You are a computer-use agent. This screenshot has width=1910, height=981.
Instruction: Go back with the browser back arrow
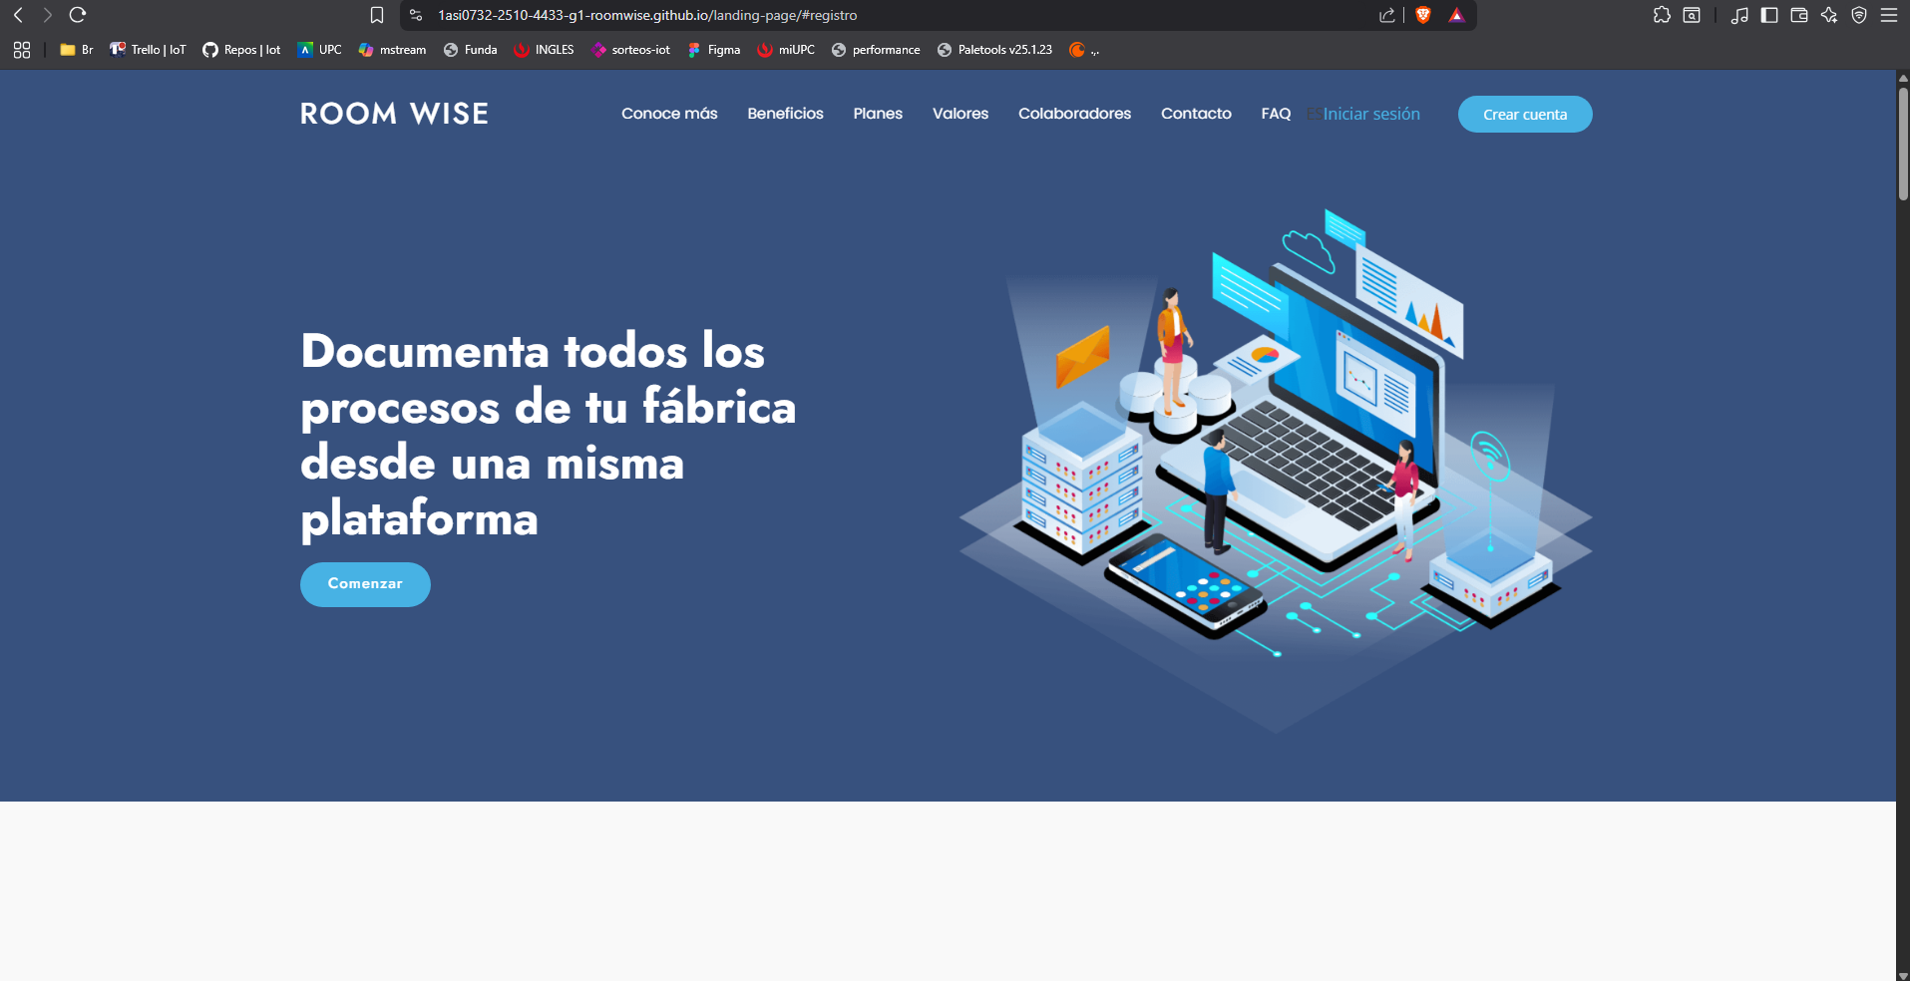click(18, 15)
